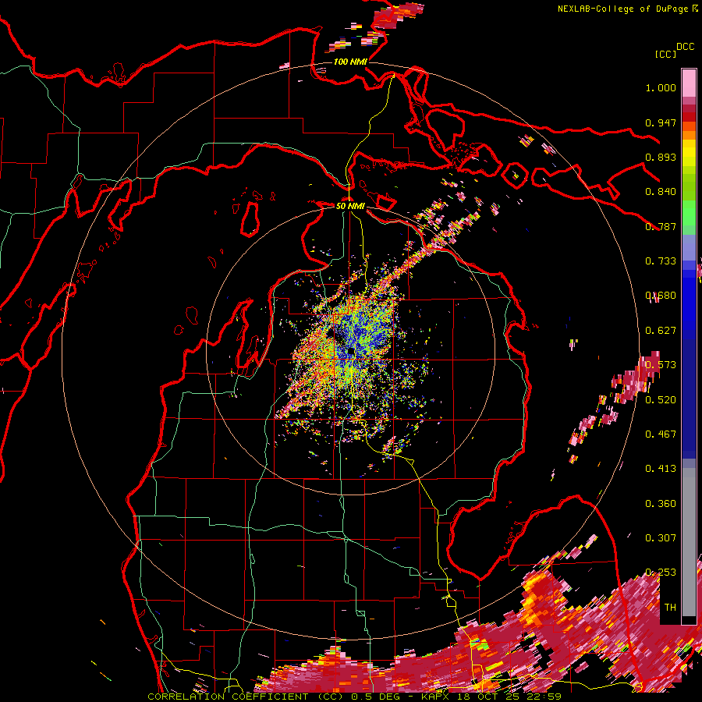Click the 0.627 scale value

click(661, 331)
